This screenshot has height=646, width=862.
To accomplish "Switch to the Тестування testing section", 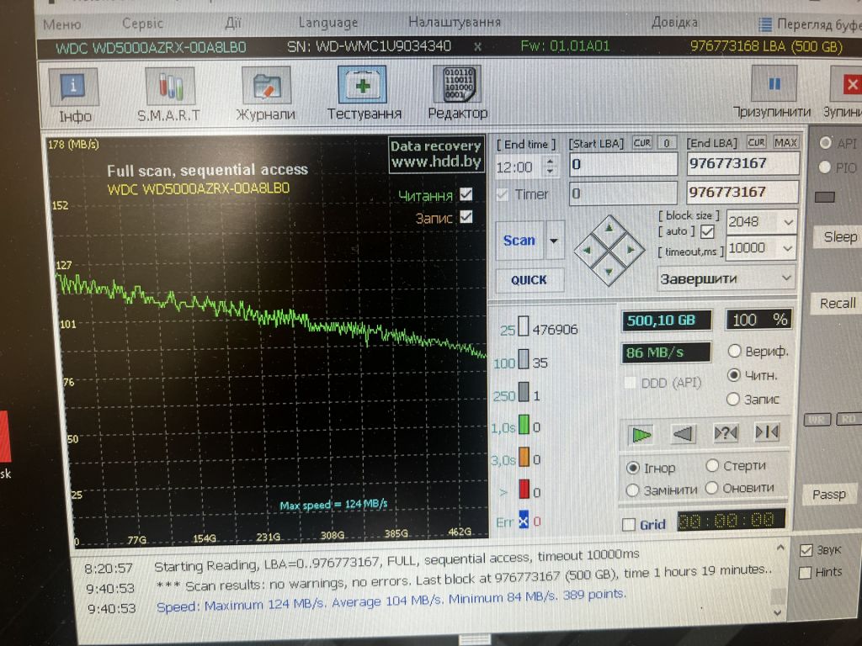I will pyautogui.click(x=363, y=93).
